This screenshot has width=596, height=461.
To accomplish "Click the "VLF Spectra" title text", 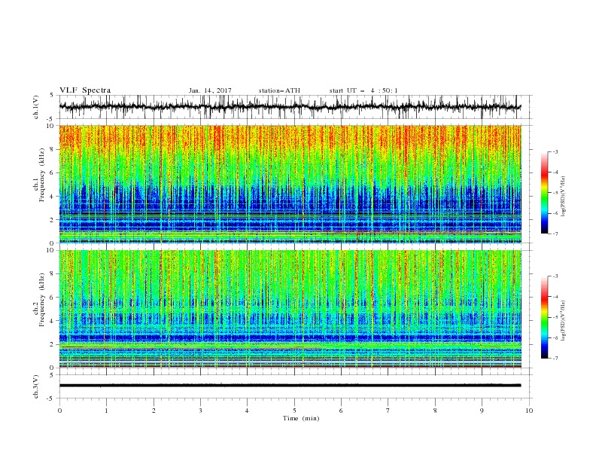I will (85, 90).
